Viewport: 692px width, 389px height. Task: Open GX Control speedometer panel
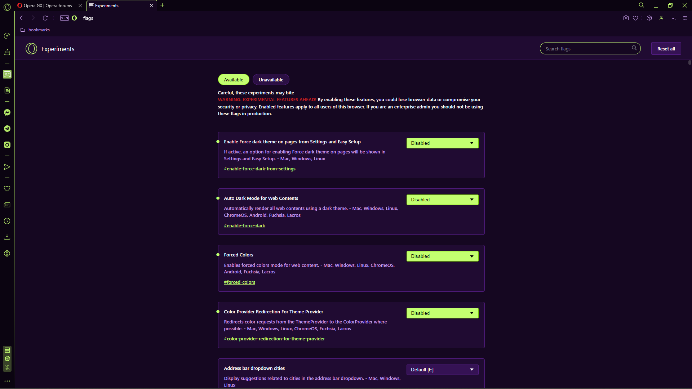7,36
